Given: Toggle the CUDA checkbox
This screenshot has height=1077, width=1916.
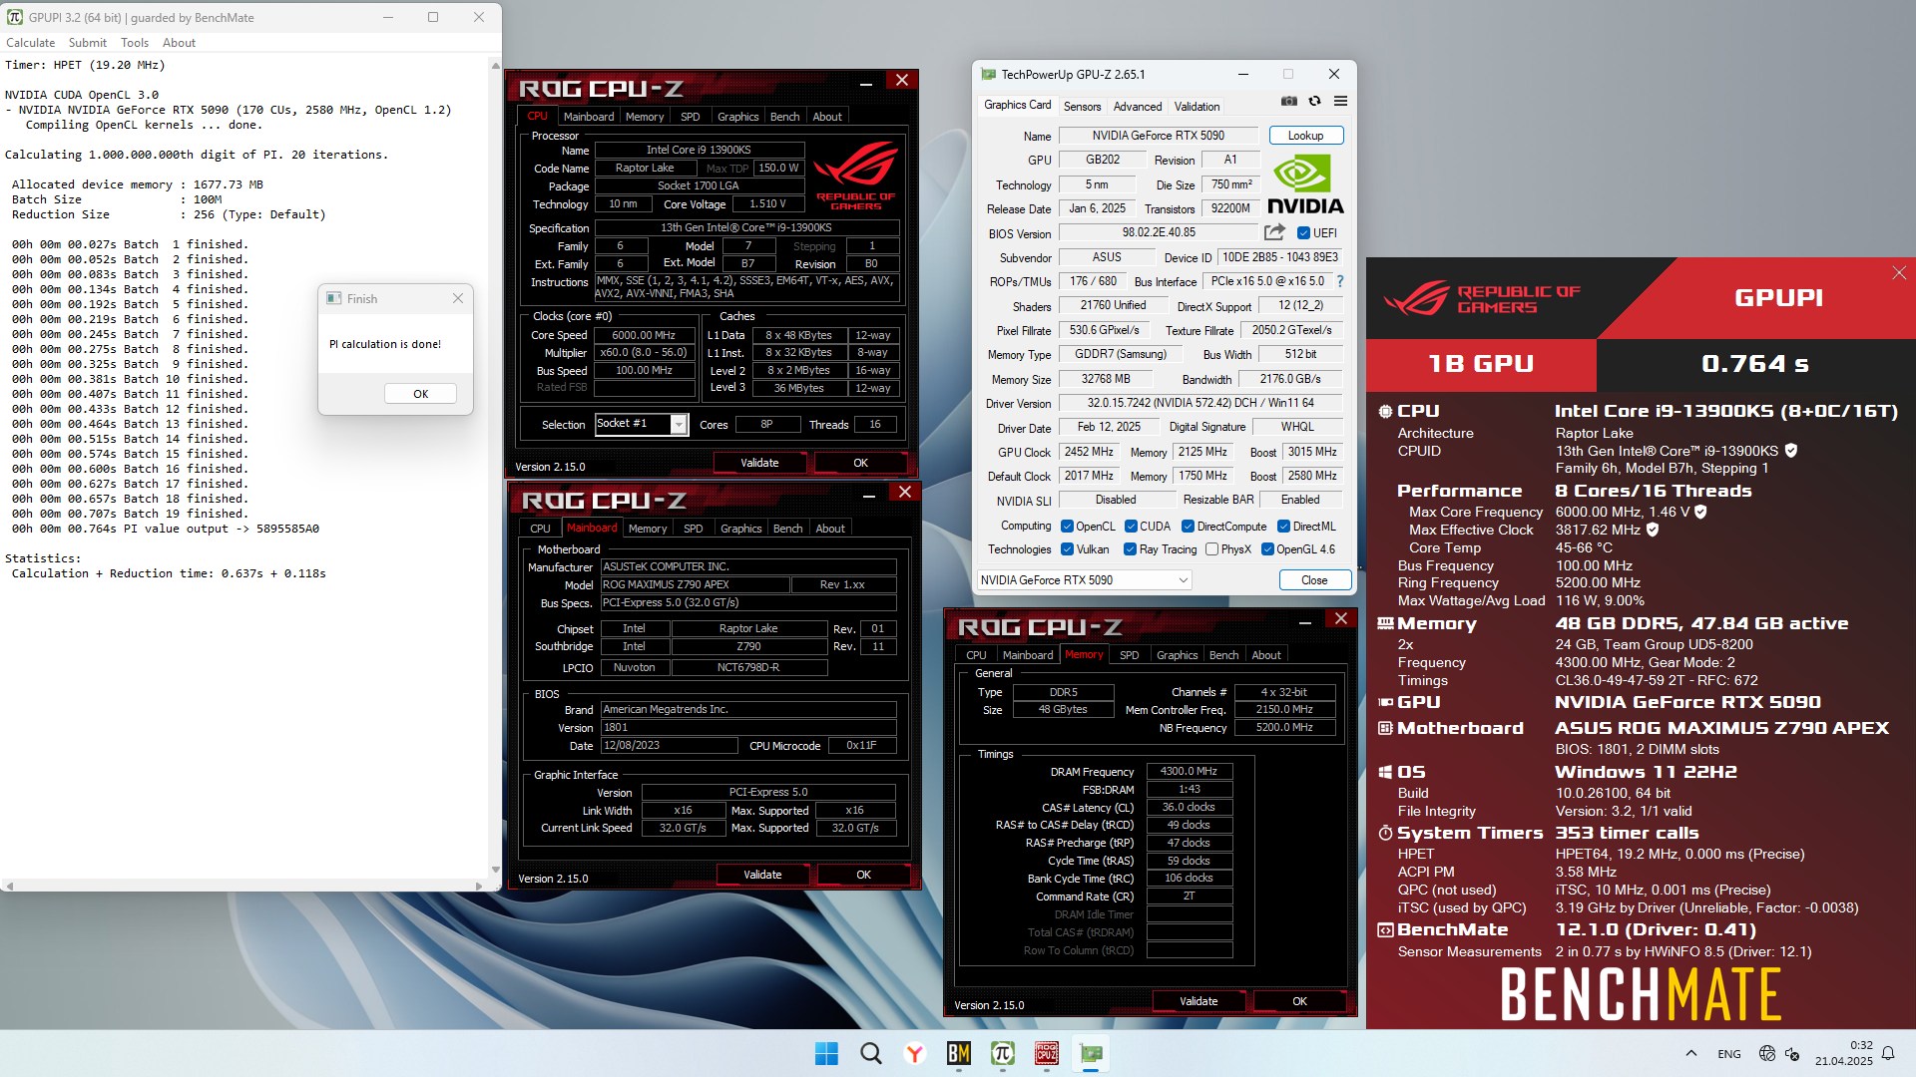Looking at the screenshot, I should point(1131,527).
